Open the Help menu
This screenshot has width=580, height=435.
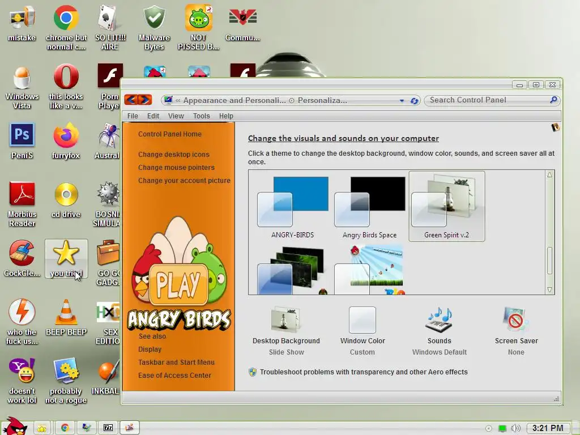coord(226,116)
